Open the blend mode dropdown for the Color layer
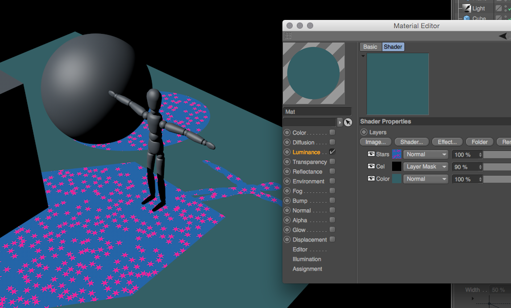This screenshot has height=308, width=511. (426, 179)
